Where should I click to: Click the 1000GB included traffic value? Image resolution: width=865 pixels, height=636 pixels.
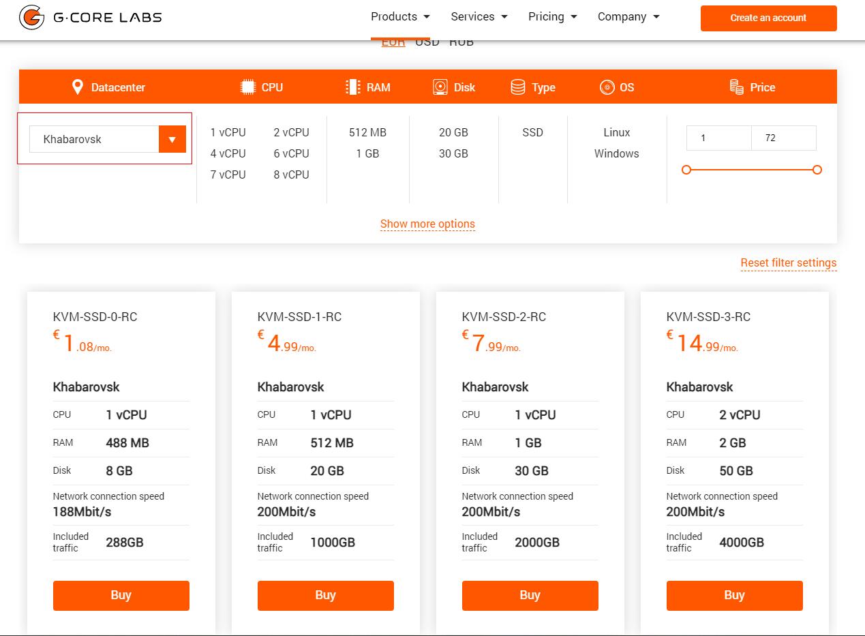click(333, 543)
